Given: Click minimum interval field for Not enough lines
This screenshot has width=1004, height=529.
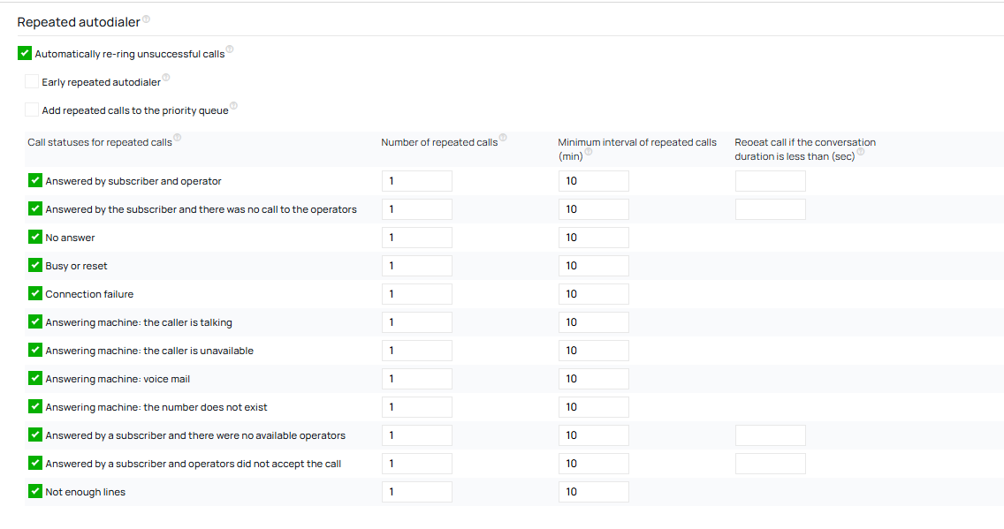Looking at the screenshot, I should (593, 492).
